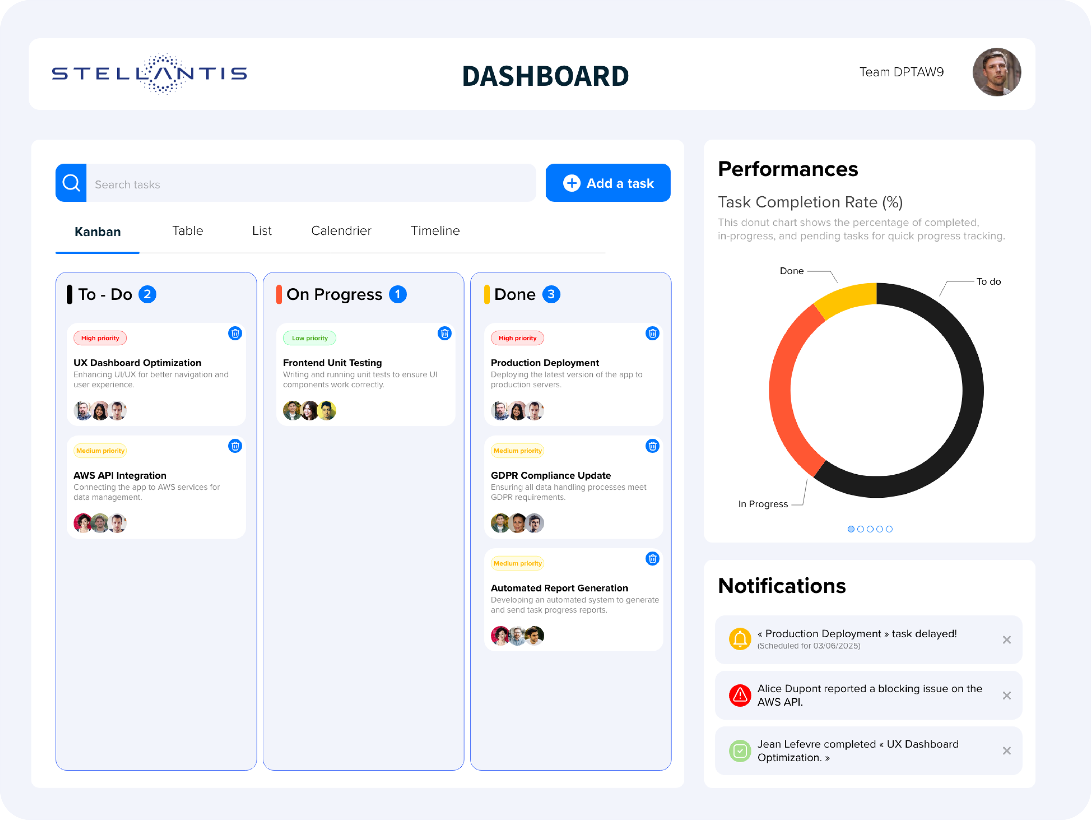The height and width of the screenshot is (820, 1091).
Task: Click the yellow bell notification icon
Action: (740, 640)
